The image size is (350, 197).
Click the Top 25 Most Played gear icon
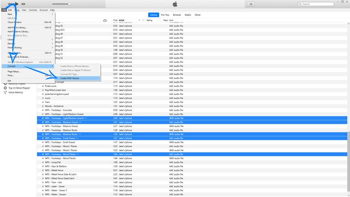coord(5,88)
